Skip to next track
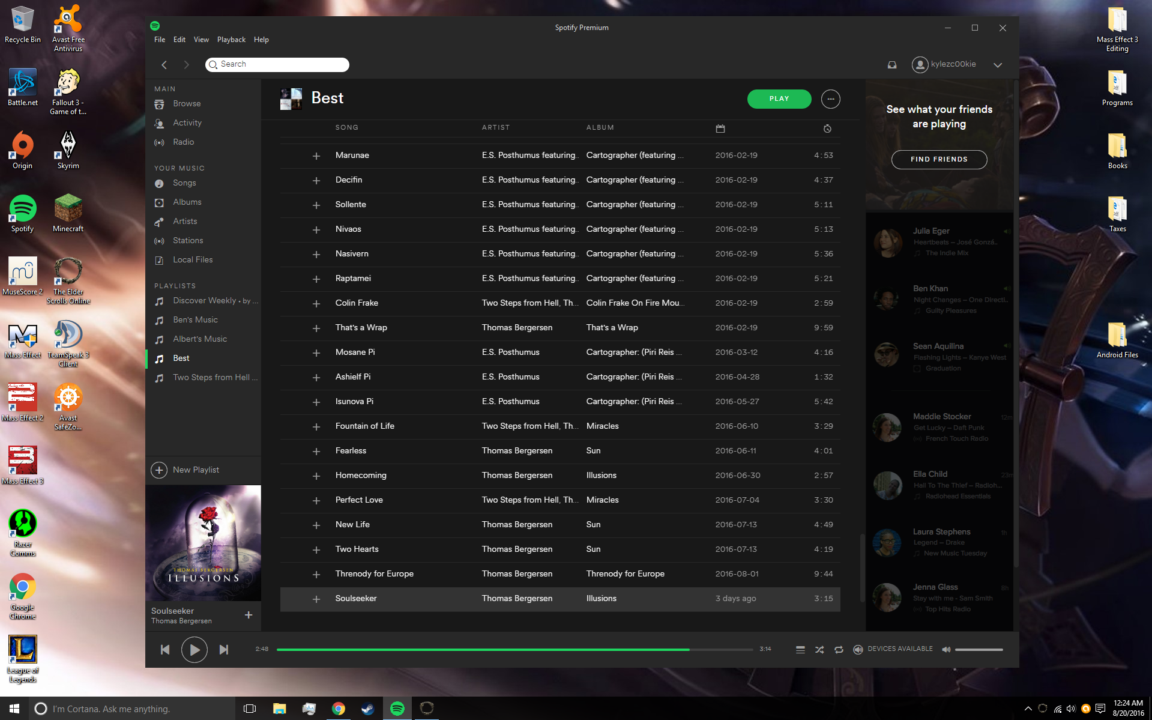This screenshot has height=720, width=1152. [x=223, y=650]
